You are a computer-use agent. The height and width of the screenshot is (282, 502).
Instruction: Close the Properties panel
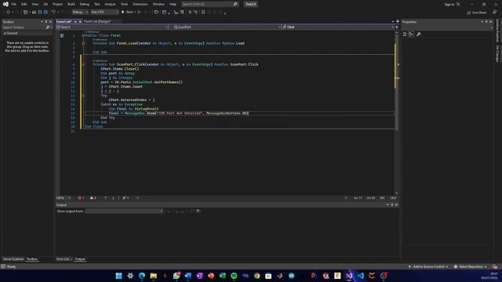[x=491, y=22]
